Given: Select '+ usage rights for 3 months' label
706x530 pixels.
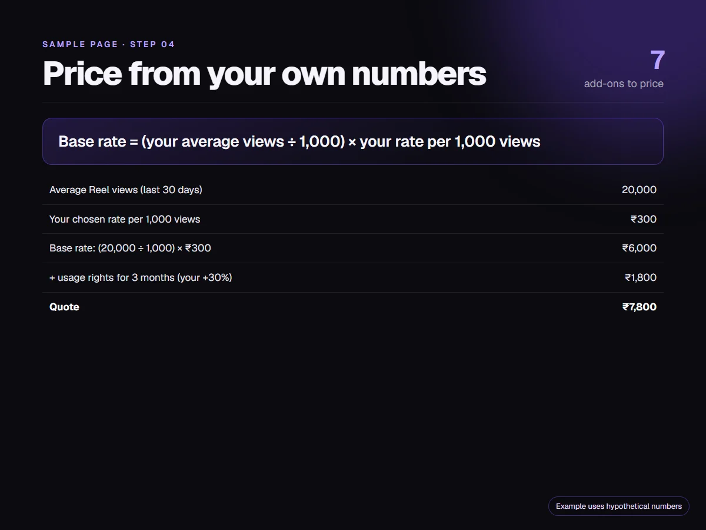Looking at the screenshot, I should point(141,277).
